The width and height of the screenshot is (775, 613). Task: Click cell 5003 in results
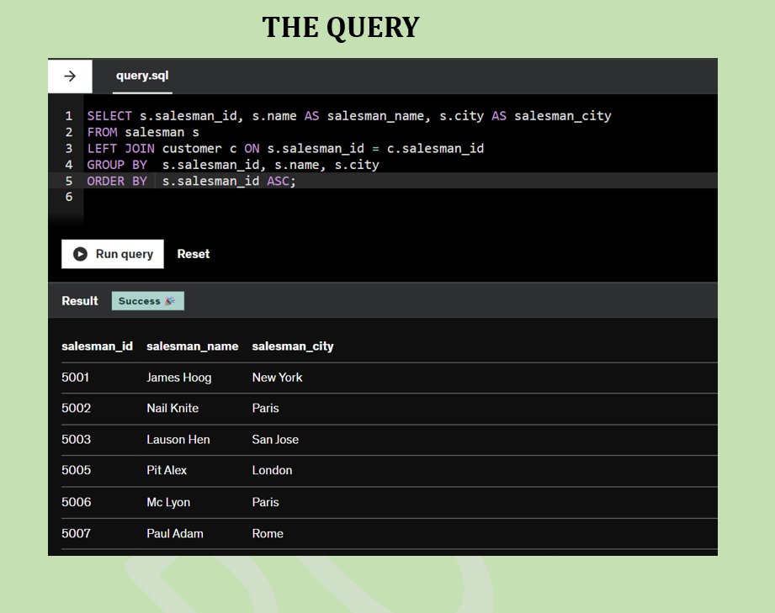point(76,439)
